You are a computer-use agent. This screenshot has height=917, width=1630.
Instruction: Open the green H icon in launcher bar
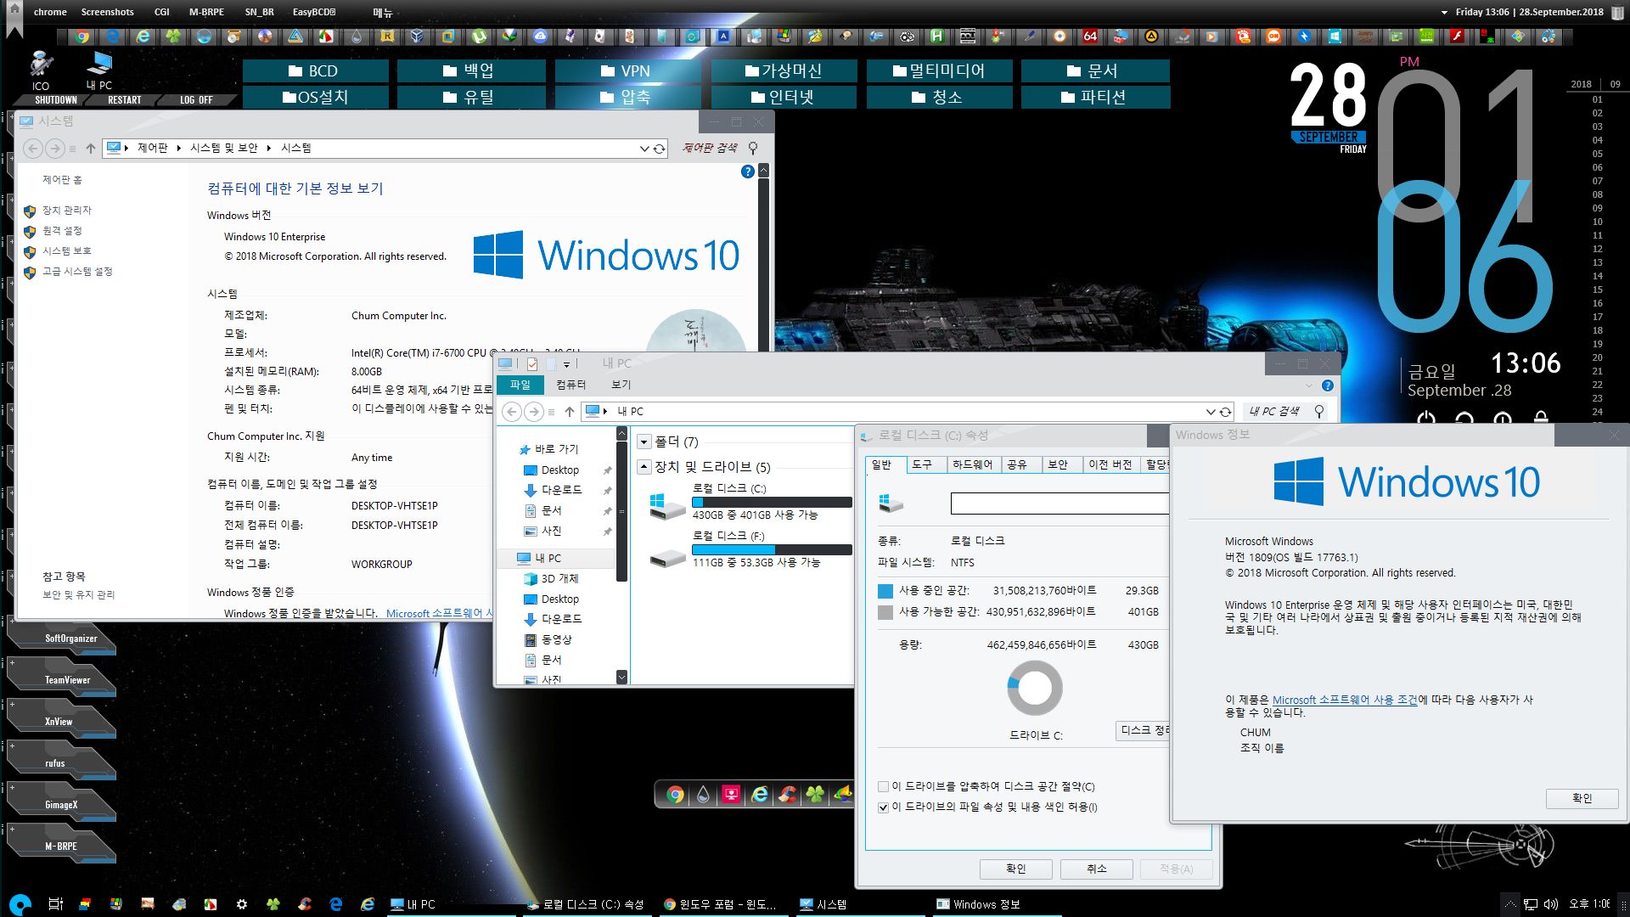click(x=936, y=37)
